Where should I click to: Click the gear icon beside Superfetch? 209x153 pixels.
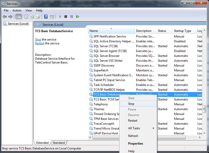(91, 70)
